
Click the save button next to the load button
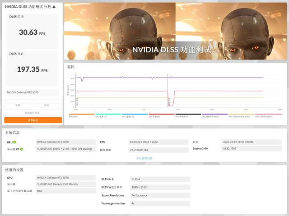(47, 105)
